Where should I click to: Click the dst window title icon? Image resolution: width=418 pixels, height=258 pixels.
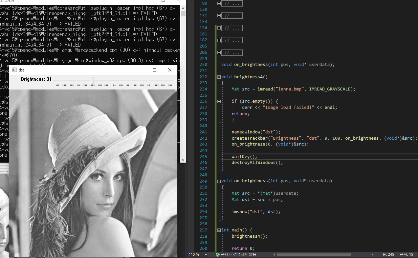tap(14, 70)
